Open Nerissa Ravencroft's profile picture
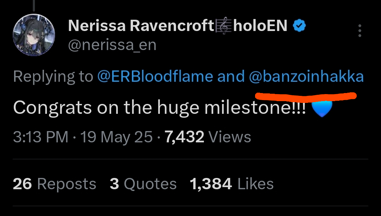 click(x=34, y=35)
